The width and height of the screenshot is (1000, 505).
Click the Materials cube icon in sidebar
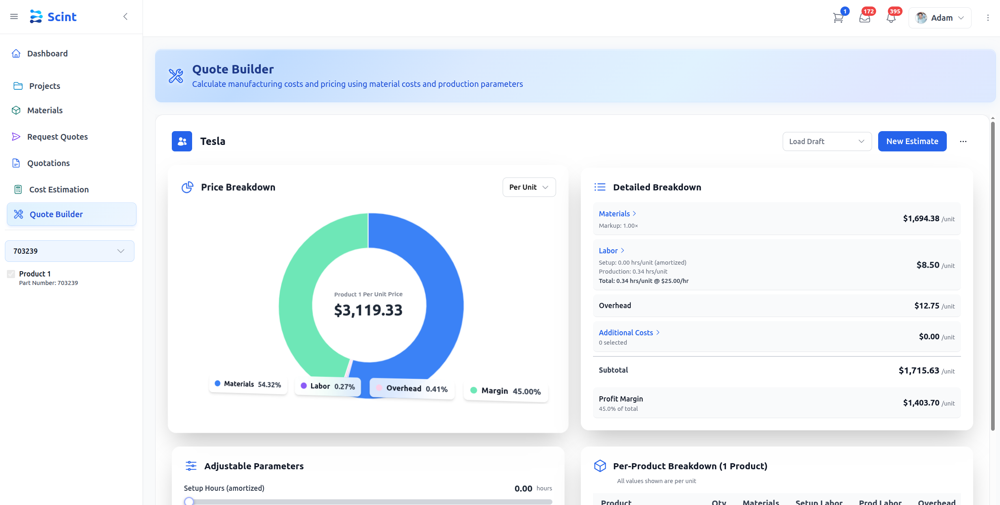(16, 110)
